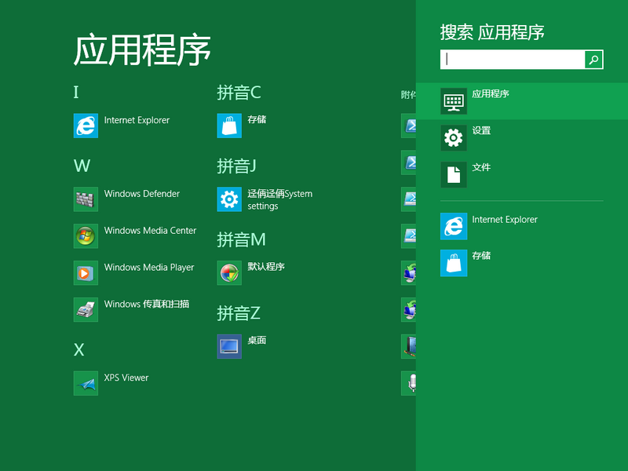The width and height of the screenshot is (628, 471).
Task: Select the 设置 gear icon in search pane
Action: (454, 138)
